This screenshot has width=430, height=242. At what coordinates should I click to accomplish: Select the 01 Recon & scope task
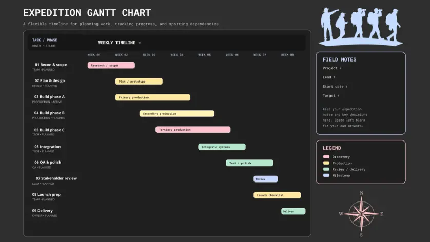coord(51,65)
